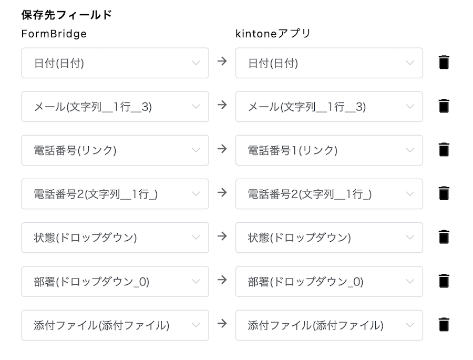Delete the 添付ファイル mapping row
The image size is (473, 360).
(444, 325)
